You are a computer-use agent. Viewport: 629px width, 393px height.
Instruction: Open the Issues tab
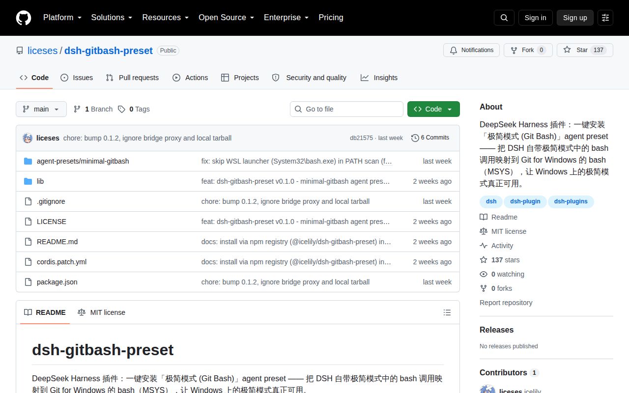point(77,78)
